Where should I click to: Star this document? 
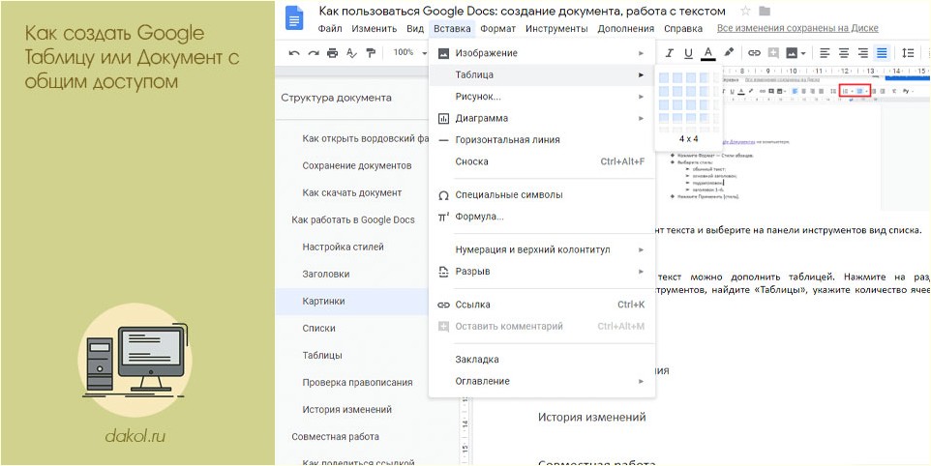pos(745,11)
